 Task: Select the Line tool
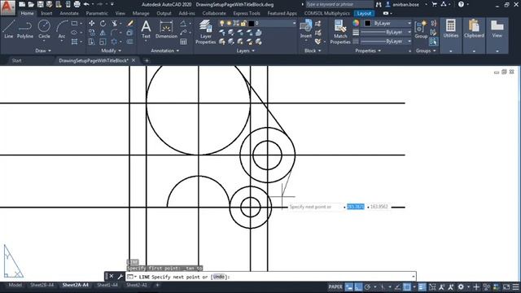tap(9, 29)
